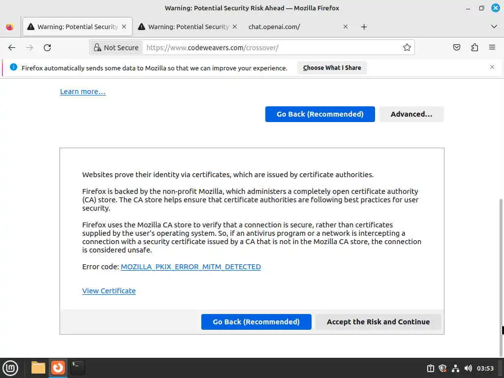The image size is (504, 378).
Task: Click the security shield tray icon
Action: (x=443, y=368)
